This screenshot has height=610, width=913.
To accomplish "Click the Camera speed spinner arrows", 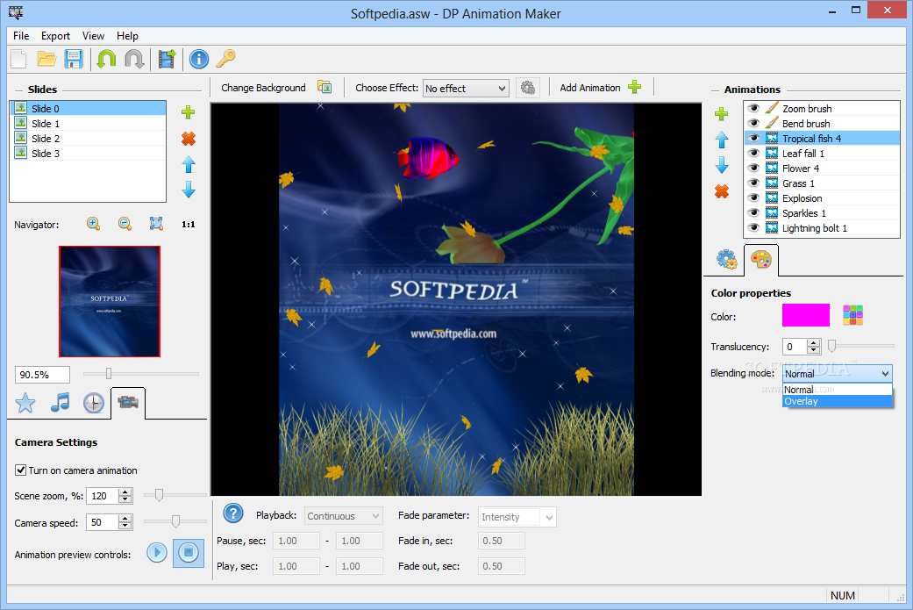I will [125, 522].
